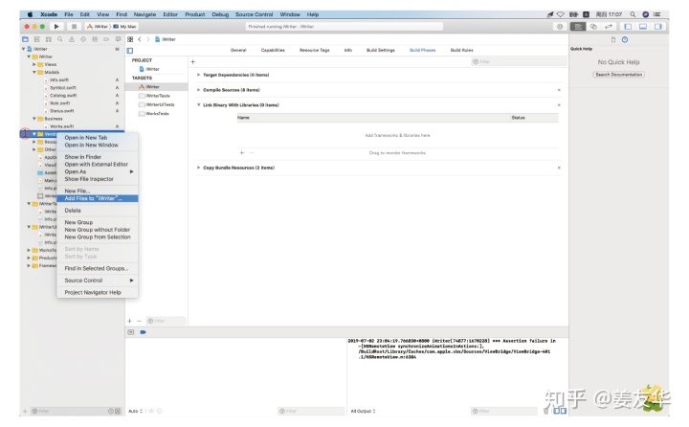Open the Find navigator magnifier icon
689x427 pixels.
click(59, 39)
